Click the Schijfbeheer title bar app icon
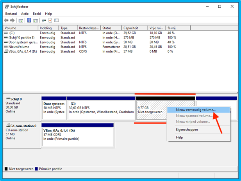The height and width of the screenshot is (181, 241). (x=7, y=7)
